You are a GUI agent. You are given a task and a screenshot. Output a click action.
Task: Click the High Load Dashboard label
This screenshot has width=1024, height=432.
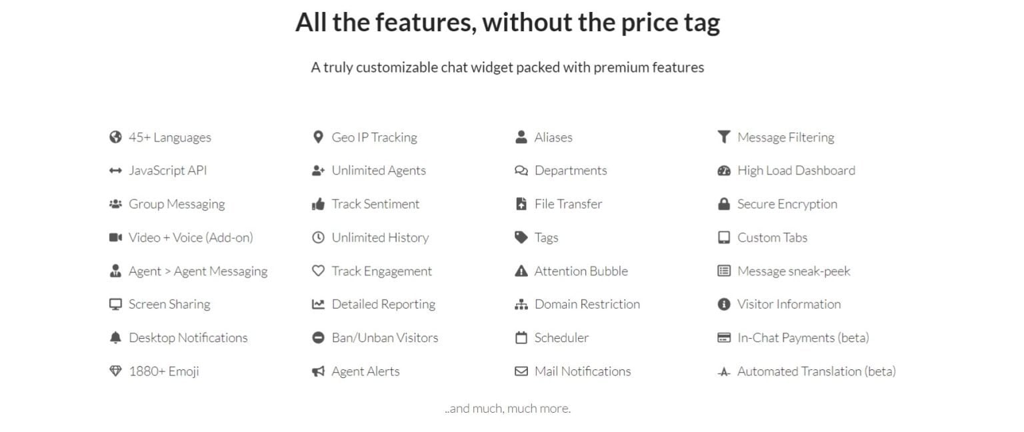pos(796,170)
